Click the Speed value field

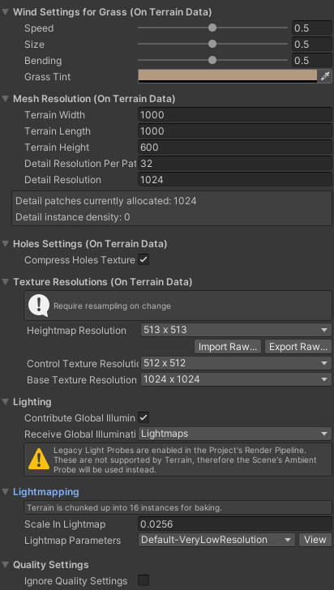(312, 28)
